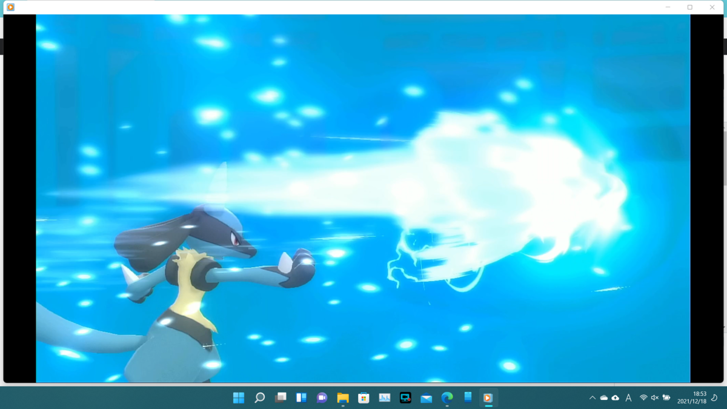The image size is (727, 409).
Task: Close the media player window
Action: 712,7
